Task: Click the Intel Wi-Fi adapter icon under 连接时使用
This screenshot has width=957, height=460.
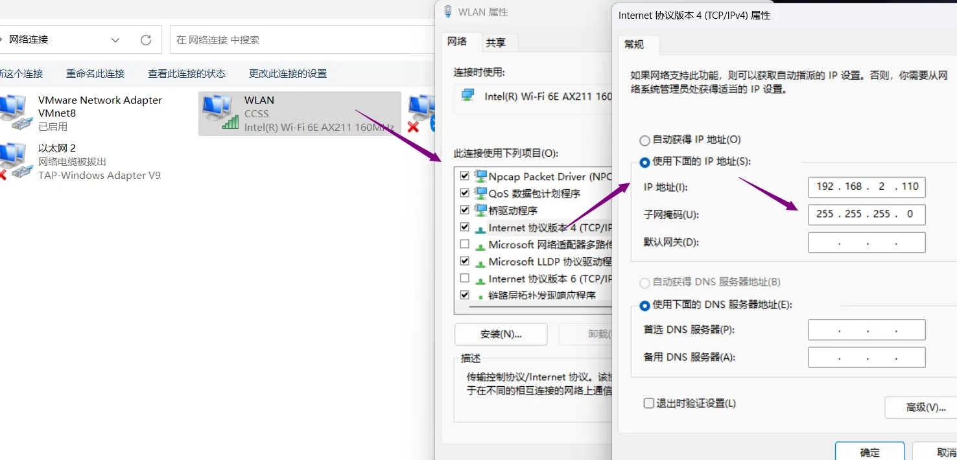Action: pos(467,96)
